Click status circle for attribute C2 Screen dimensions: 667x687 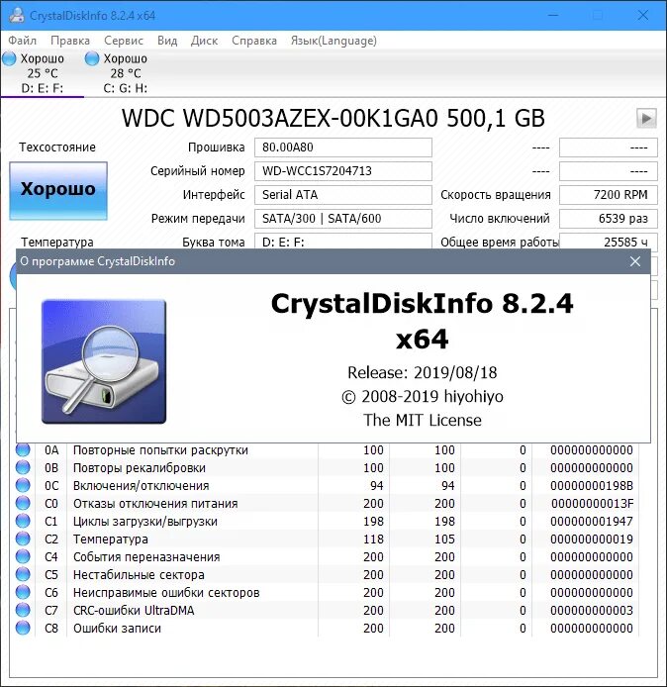(x=23, y=539)
